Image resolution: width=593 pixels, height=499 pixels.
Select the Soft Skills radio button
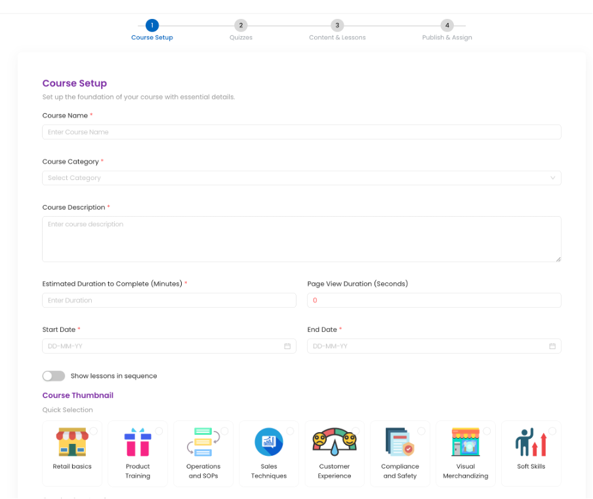552,431
